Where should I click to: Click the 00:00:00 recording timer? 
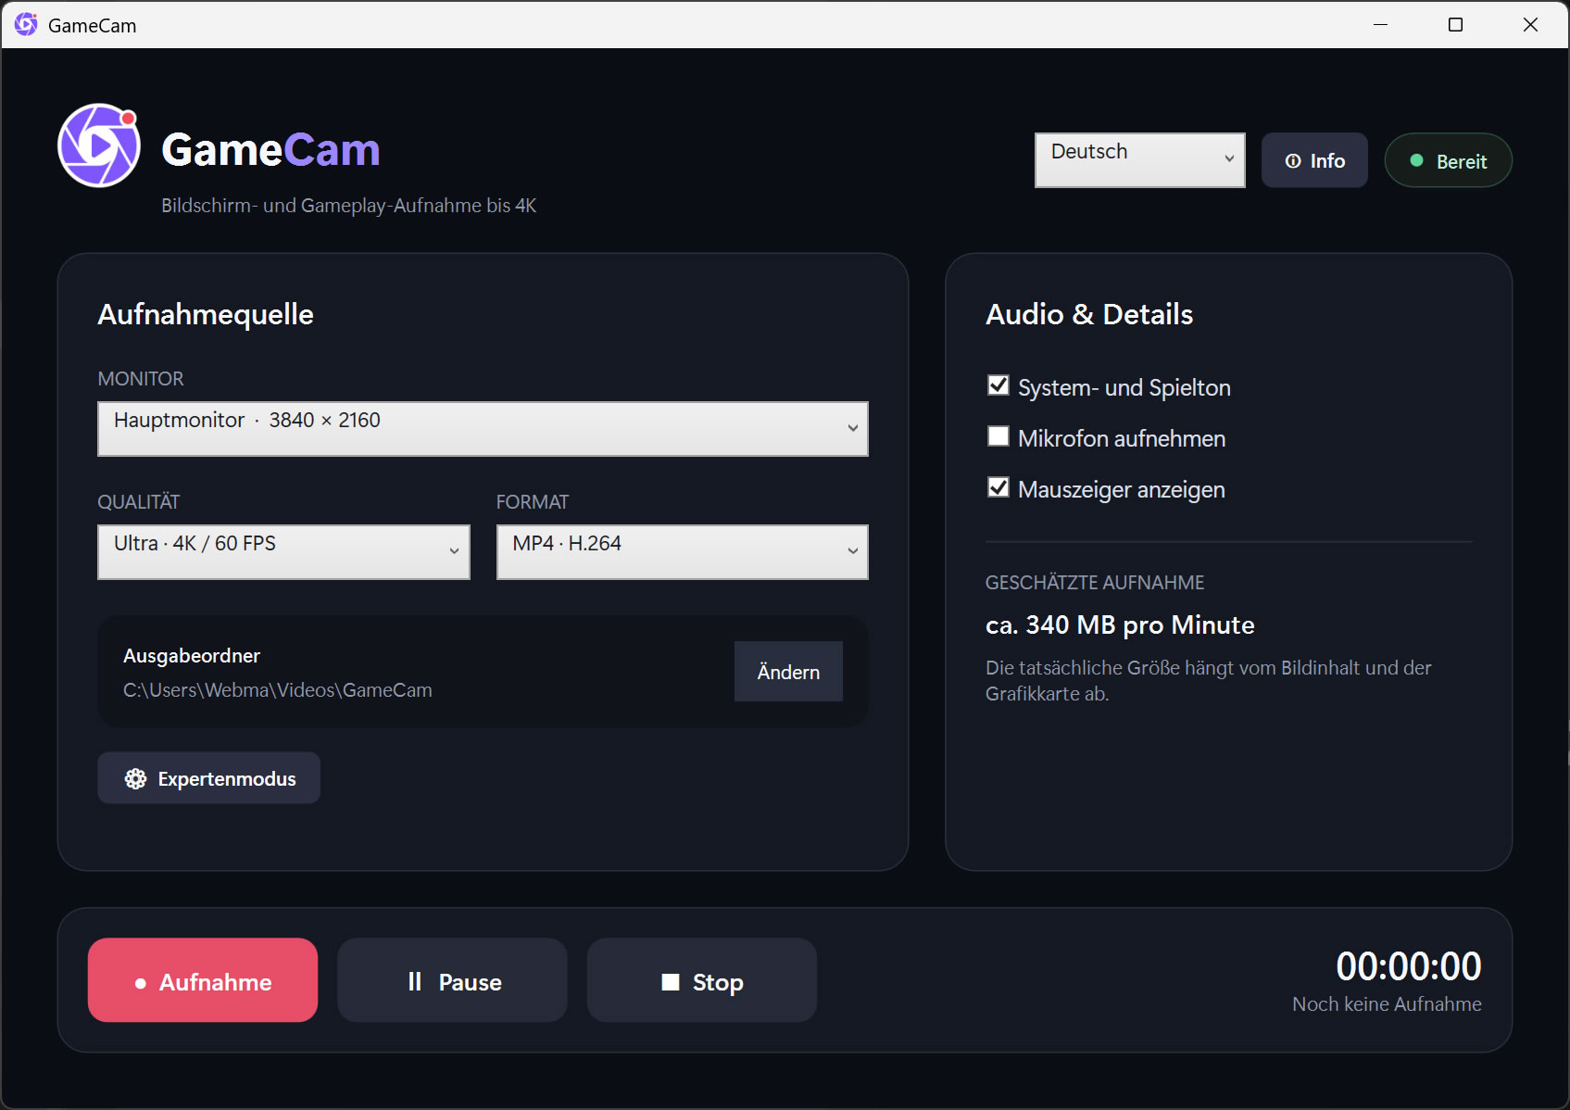point(1409,966)
